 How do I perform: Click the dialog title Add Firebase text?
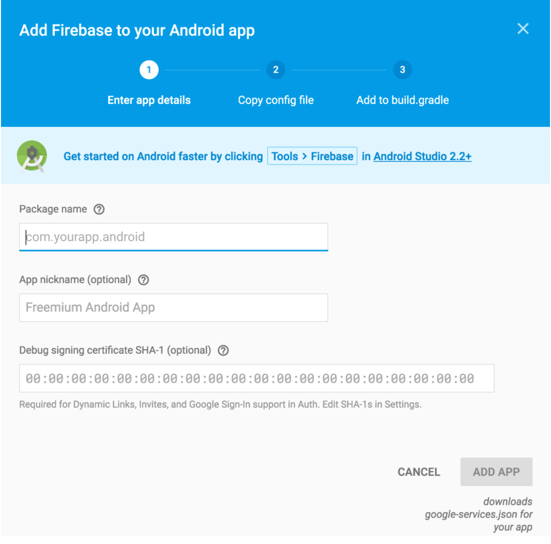(137, 30)
